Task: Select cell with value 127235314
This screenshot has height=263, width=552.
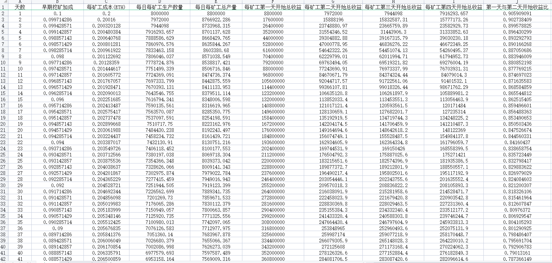Action: pyautogui.click(x=454, y=111)
